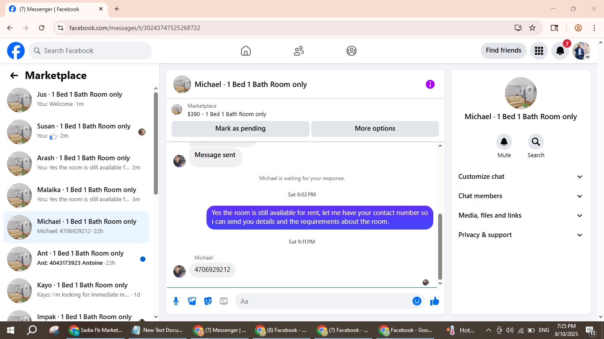
Task: Attach a photo using image icon
Action: click(192, 301)
